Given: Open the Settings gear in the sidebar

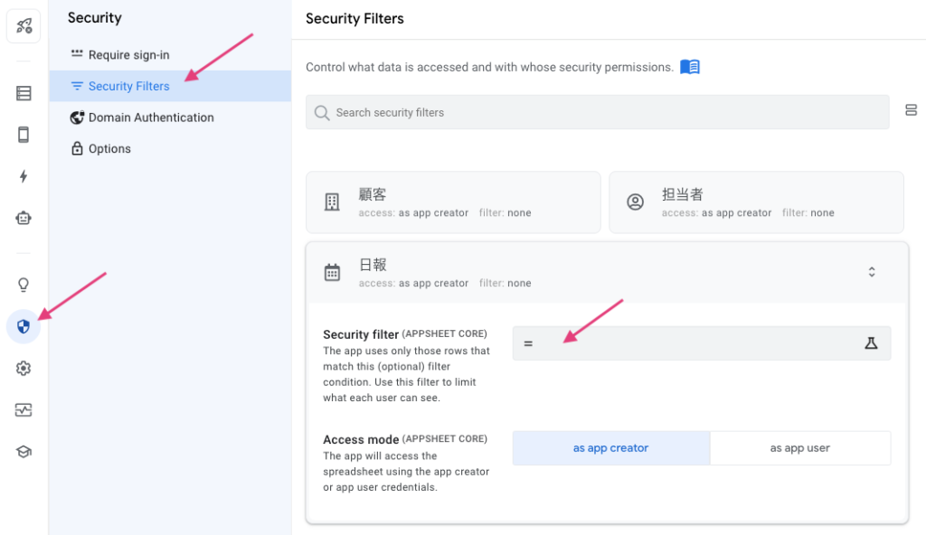Looking at the screenshot, I should point(23,368).
